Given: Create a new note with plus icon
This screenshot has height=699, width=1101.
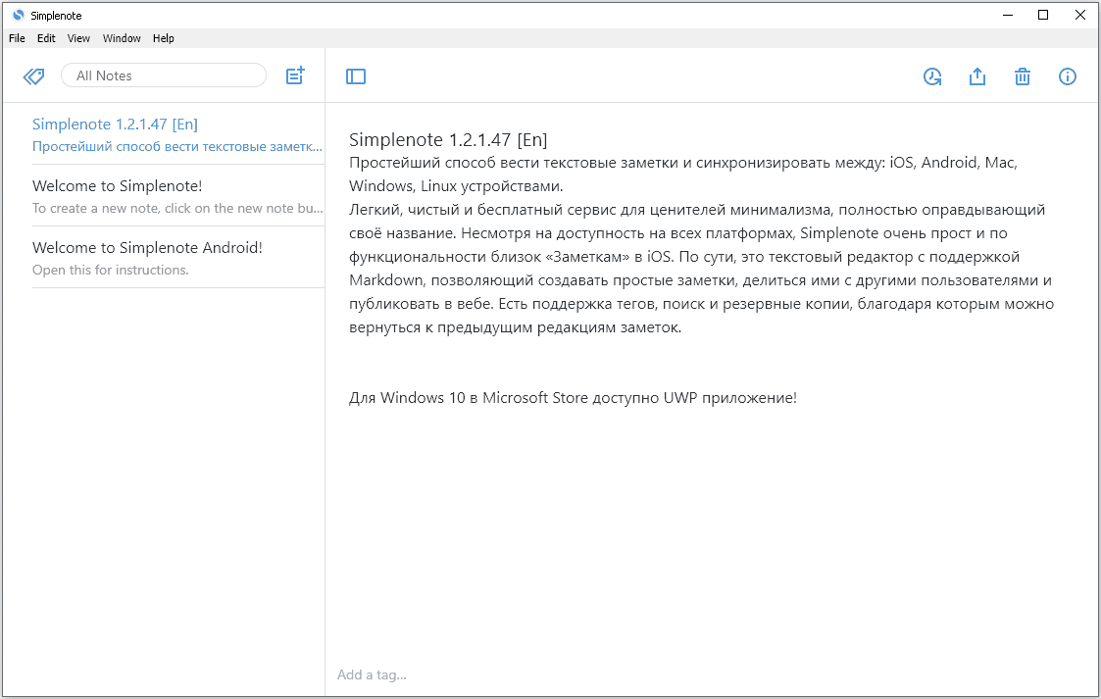Looking at the screenshot, I should pyautogui.click(x=295, y=75).
